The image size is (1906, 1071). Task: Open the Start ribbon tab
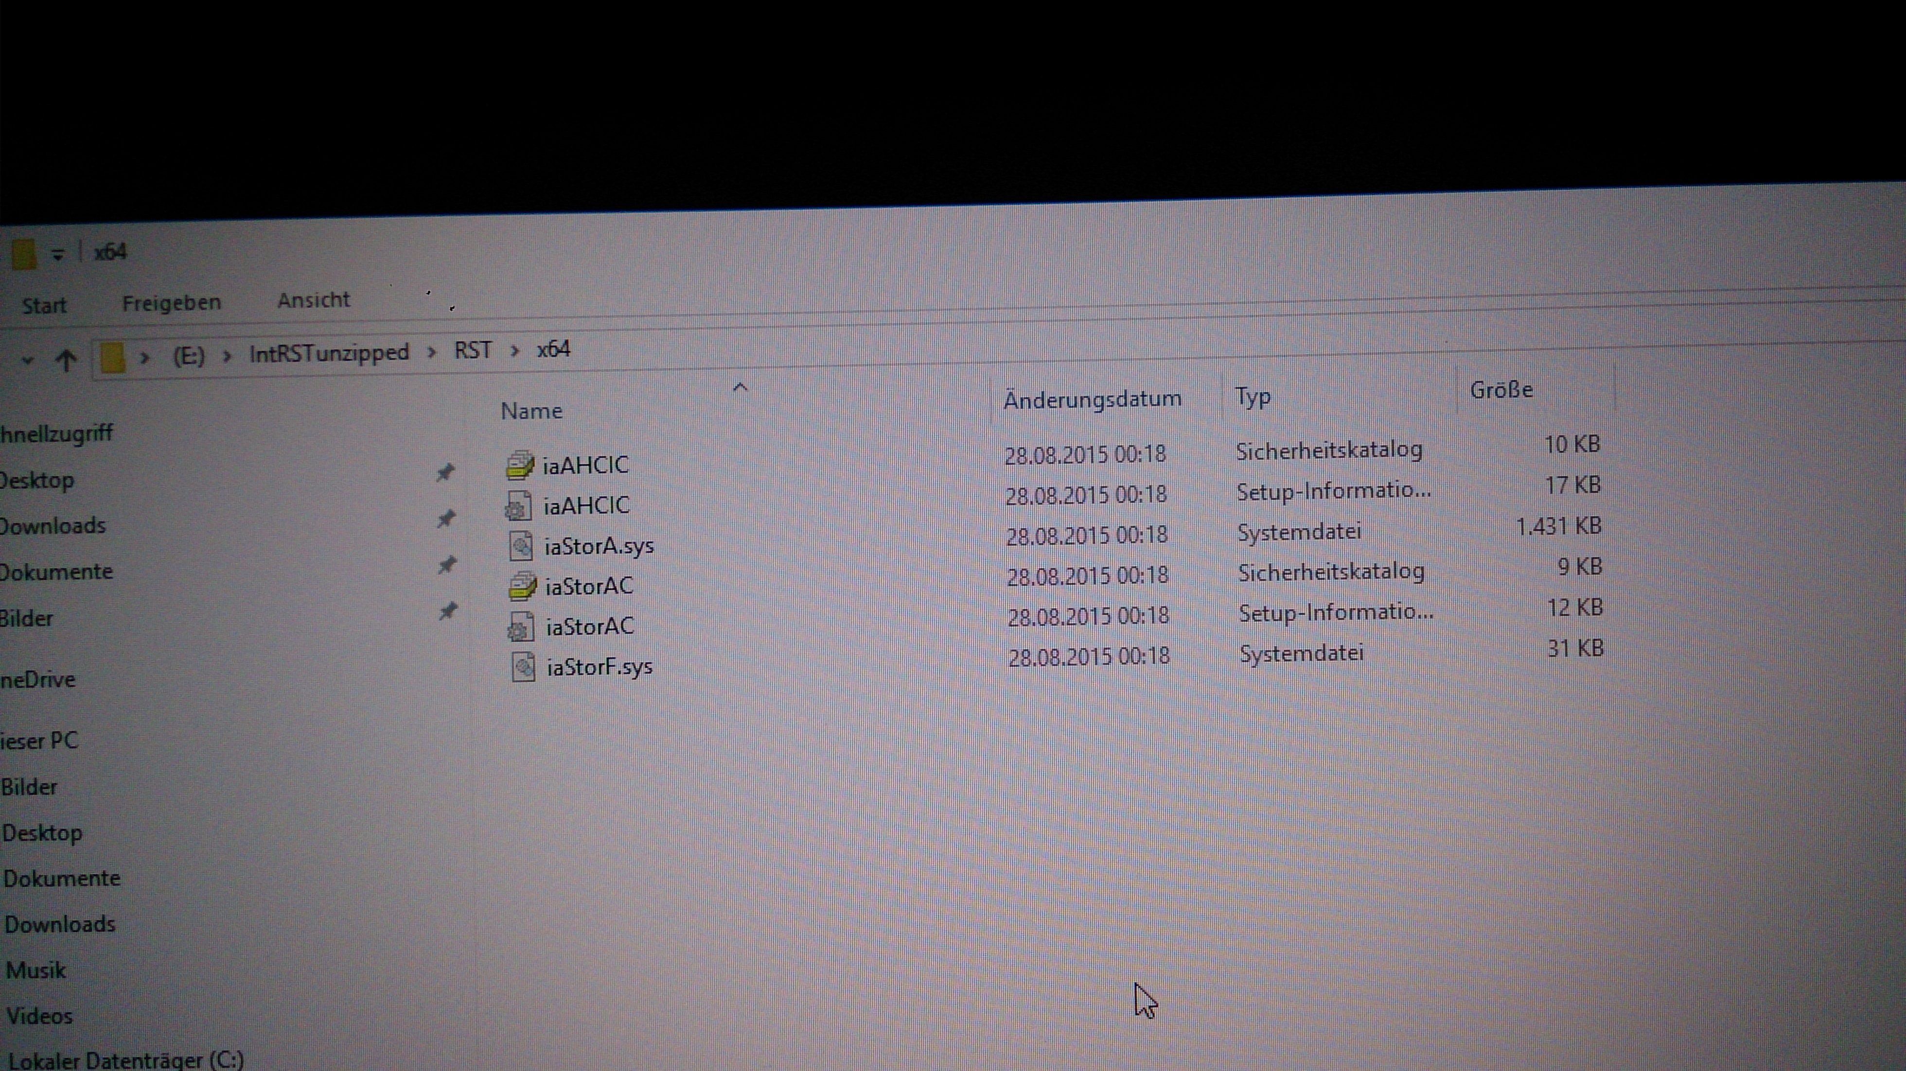click(44, 306)
